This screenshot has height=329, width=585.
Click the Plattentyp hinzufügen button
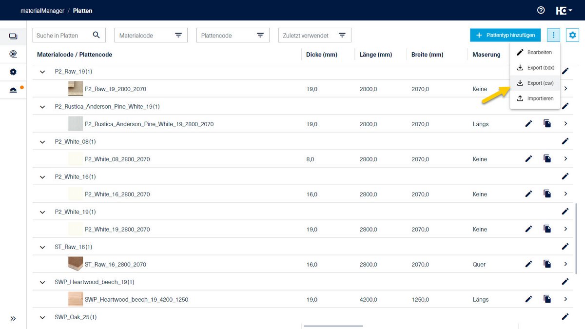click(x=505, y=35)
